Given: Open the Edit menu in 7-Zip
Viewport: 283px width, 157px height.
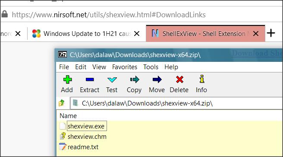Looking at the screenshot, I should [x=81, y=67].
